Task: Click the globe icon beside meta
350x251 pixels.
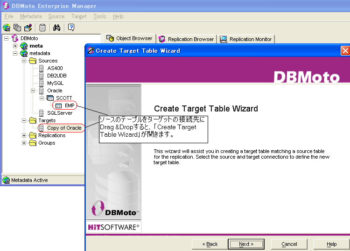Action: click(24, 46)
